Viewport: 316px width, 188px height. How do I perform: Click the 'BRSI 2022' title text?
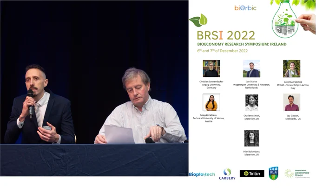click(x=226, y=35)
